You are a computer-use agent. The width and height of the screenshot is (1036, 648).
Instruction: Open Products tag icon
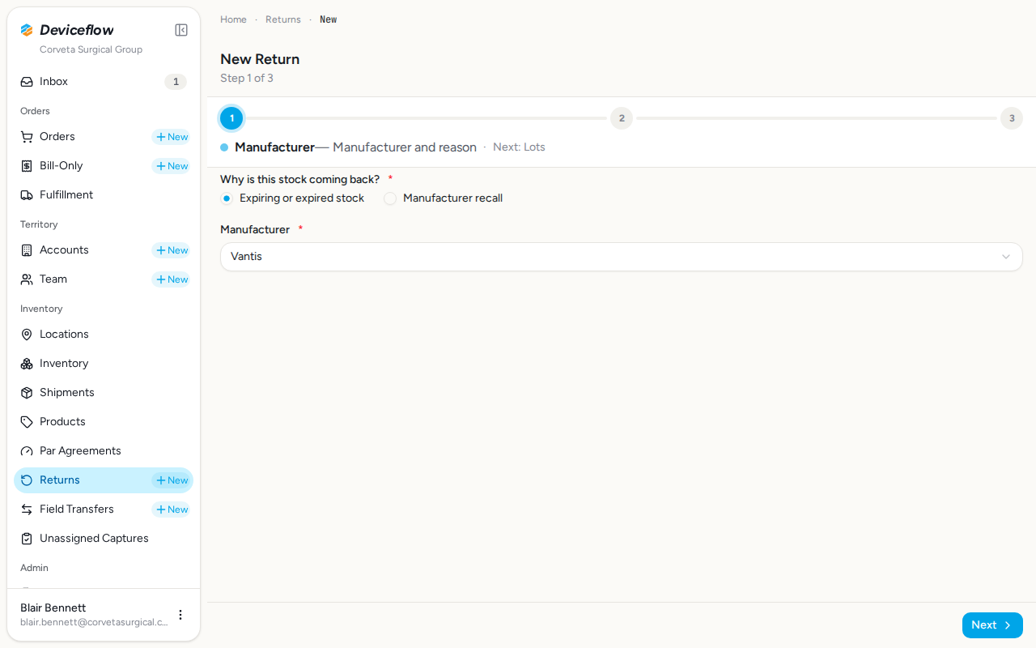[x=27, y=422]
